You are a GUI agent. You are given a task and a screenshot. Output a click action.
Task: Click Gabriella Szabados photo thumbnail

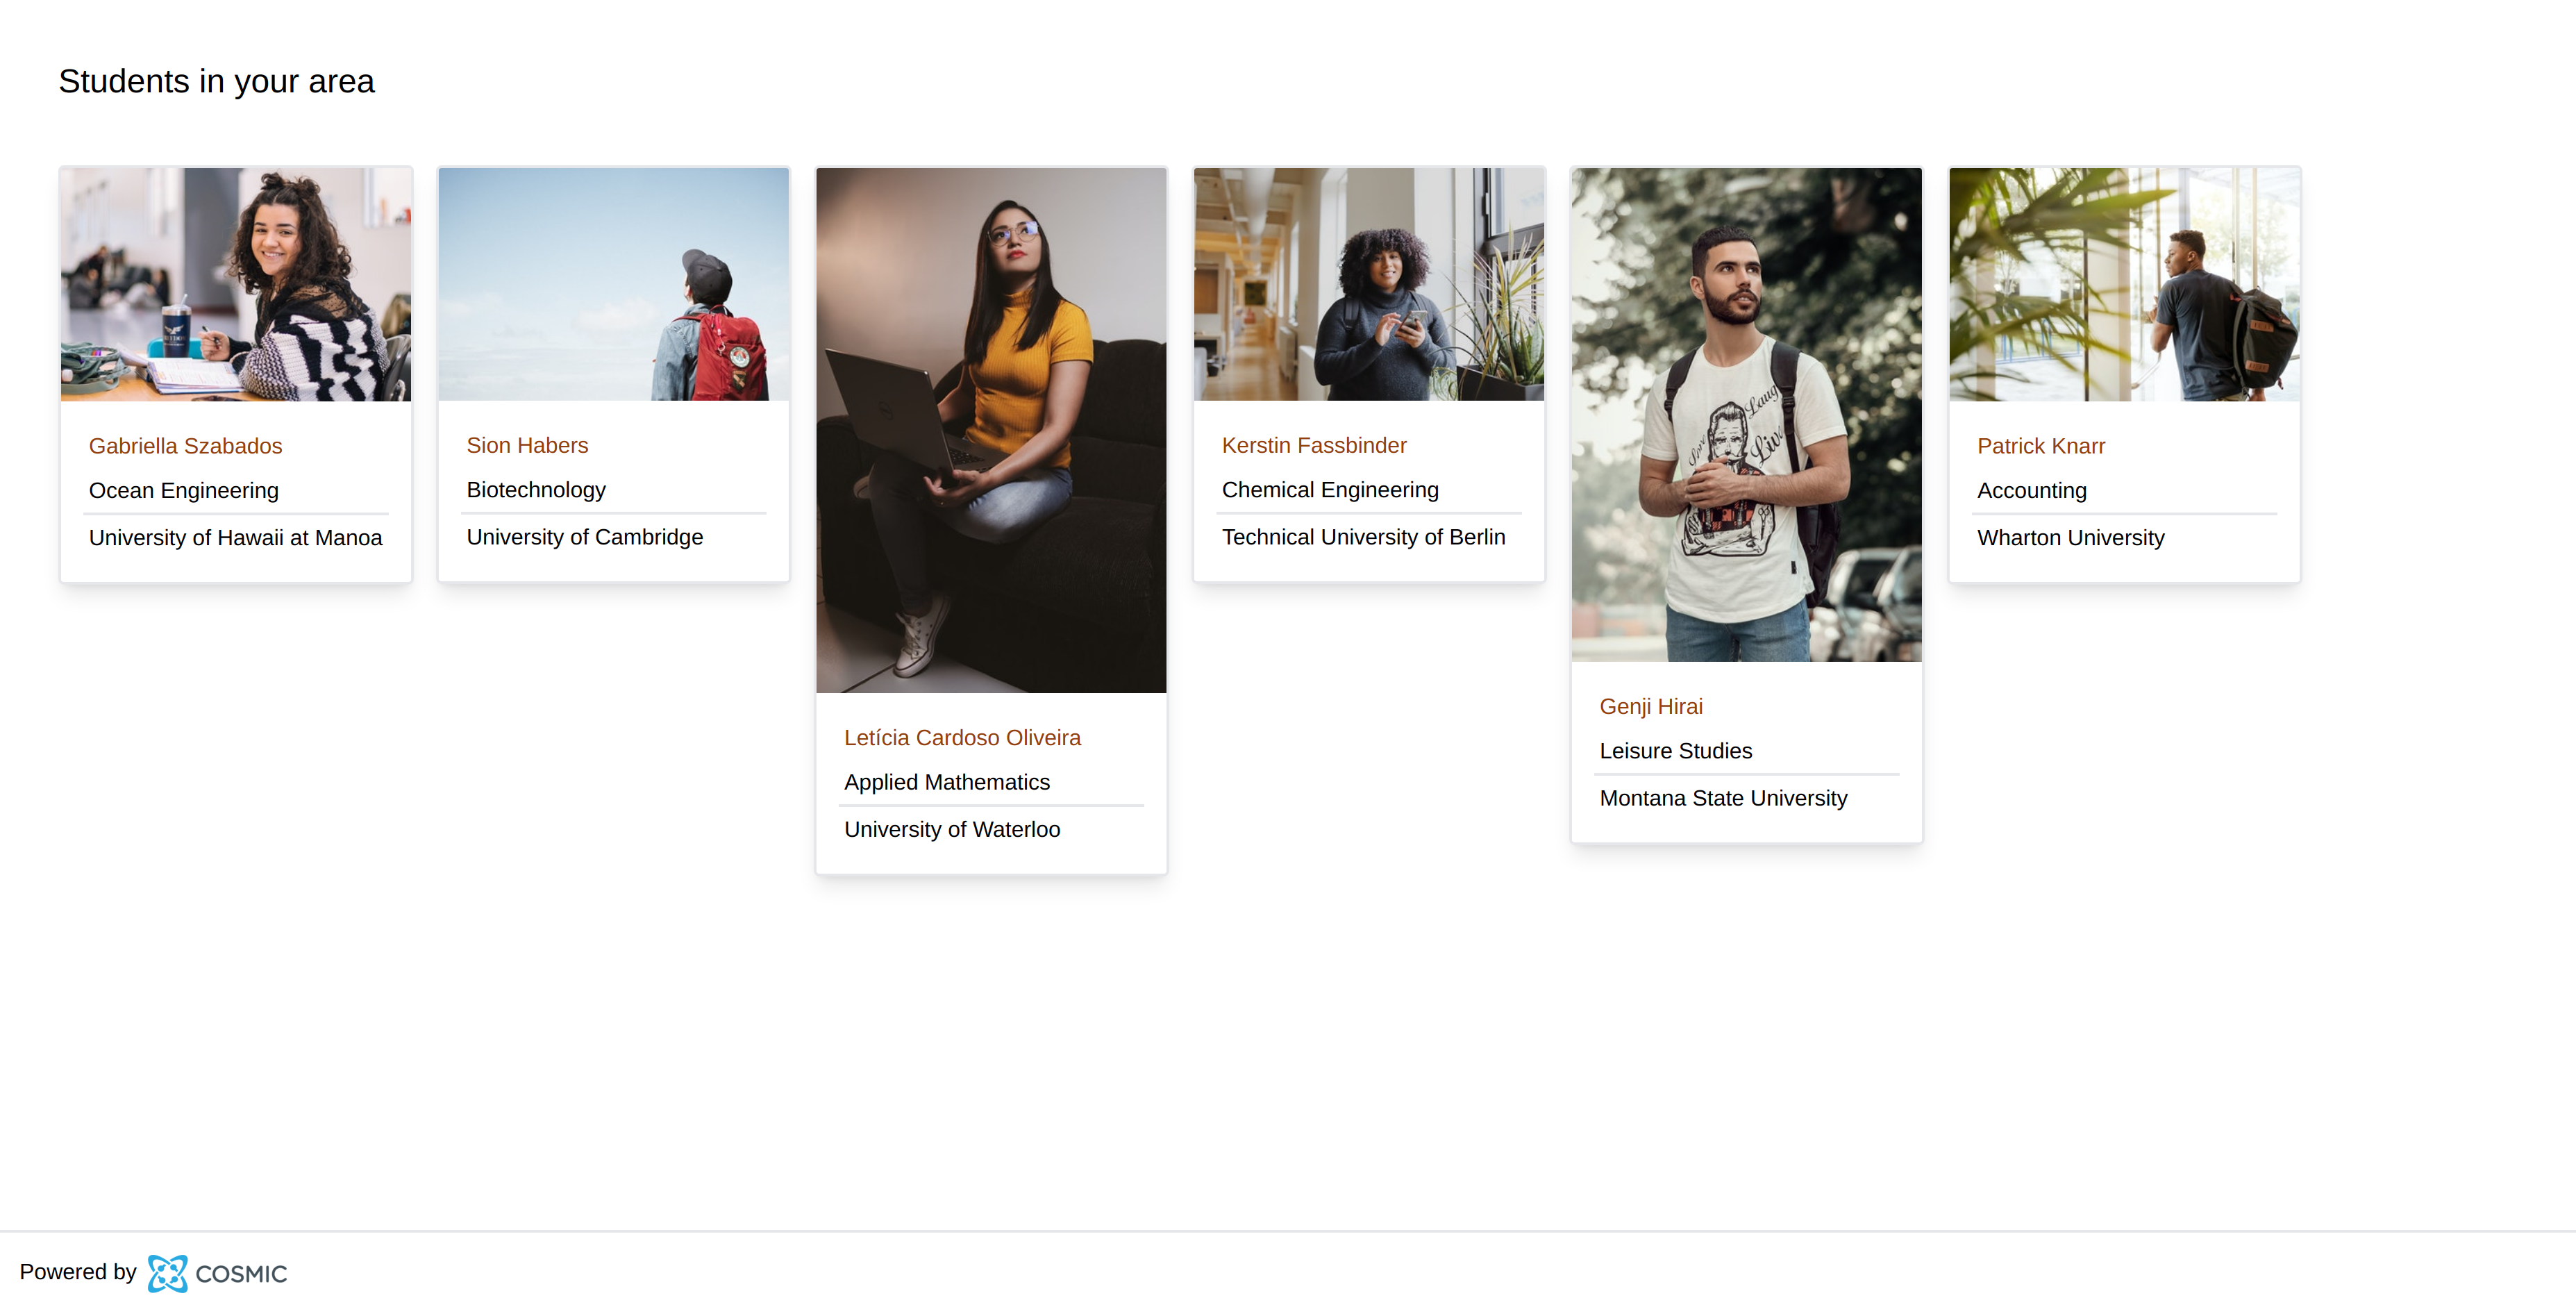[236, 285]
